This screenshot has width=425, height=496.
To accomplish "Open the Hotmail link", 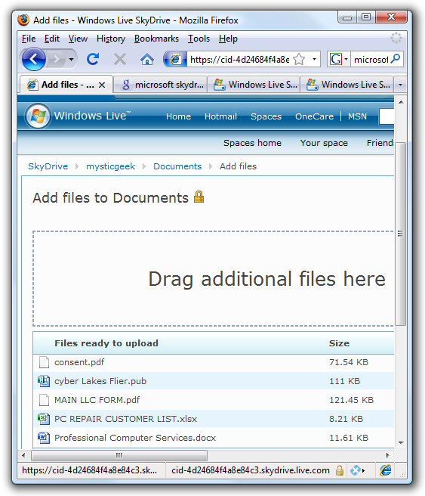I will [220, 116].
